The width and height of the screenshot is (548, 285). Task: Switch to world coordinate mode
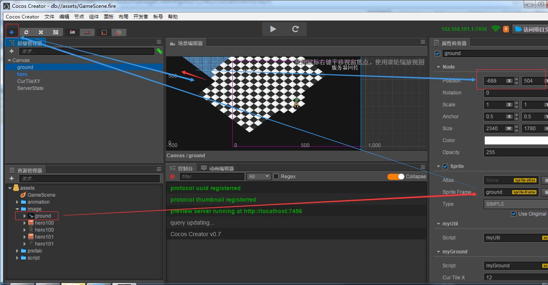pyautogui.click(x=119, y=32)
